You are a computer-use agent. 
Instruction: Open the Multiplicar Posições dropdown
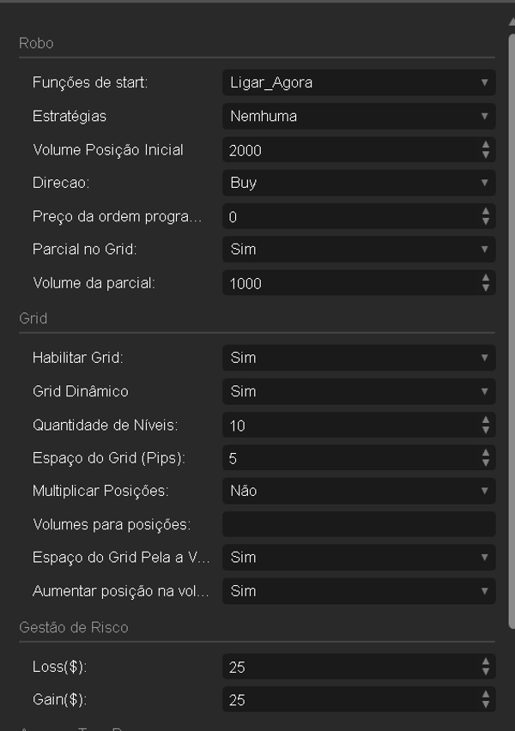pyautogui.click(x=358, y=491)
